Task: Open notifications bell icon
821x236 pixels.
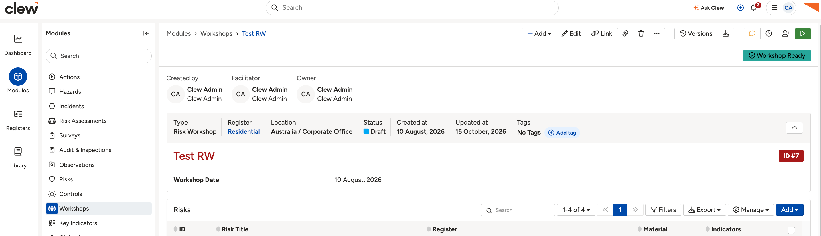Action: [x=753, y=8]
